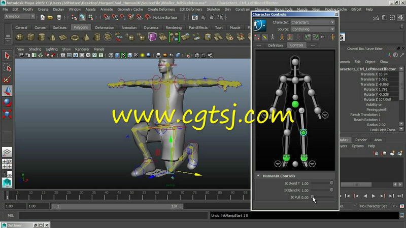Activate the Paint Selection tool
The image size is (406, 228).
point(7,79)
